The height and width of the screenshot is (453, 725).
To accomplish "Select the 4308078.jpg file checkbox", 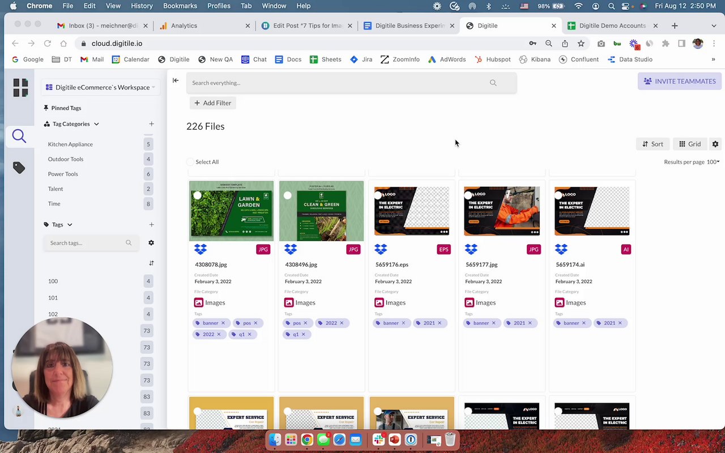I will point(197,195).
